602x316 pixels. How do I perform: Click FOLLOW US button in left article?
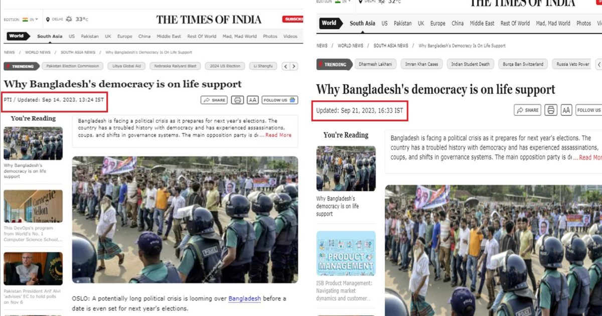coord(280,100)
